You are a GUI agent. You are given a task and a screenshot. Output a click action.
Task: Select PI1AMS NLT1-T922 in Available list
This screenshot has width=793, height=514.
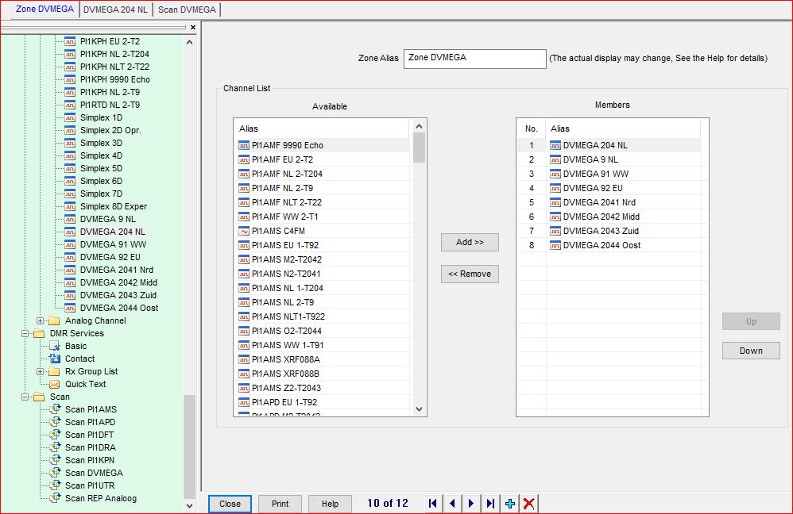point(323,316)
